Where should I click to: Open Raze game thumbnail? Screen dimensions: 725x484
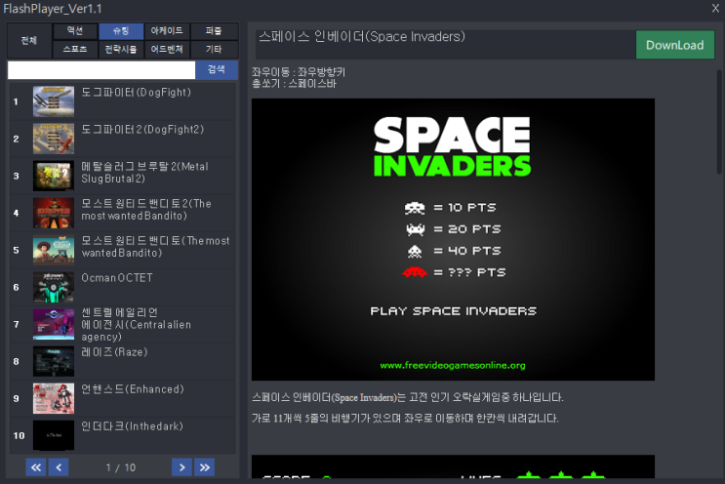tap(54, 361)
